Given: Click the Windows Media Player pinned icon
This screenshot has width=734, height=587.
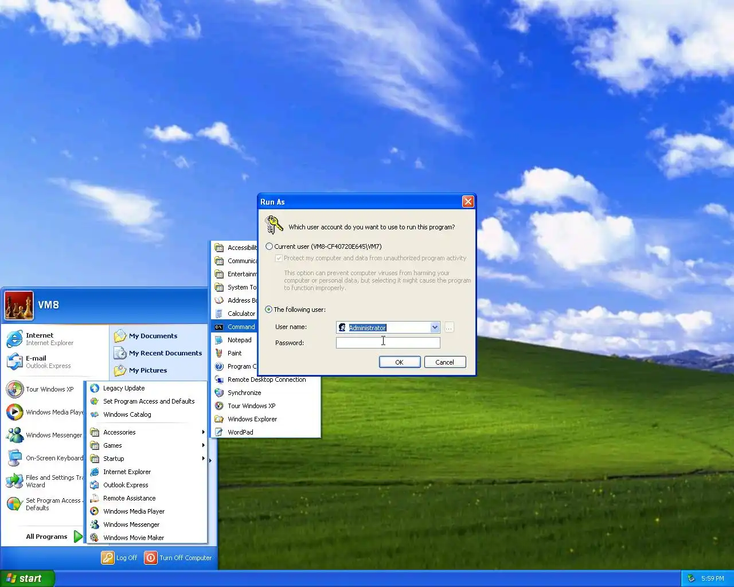Looking at the screenshot, I should pos(14,412).
